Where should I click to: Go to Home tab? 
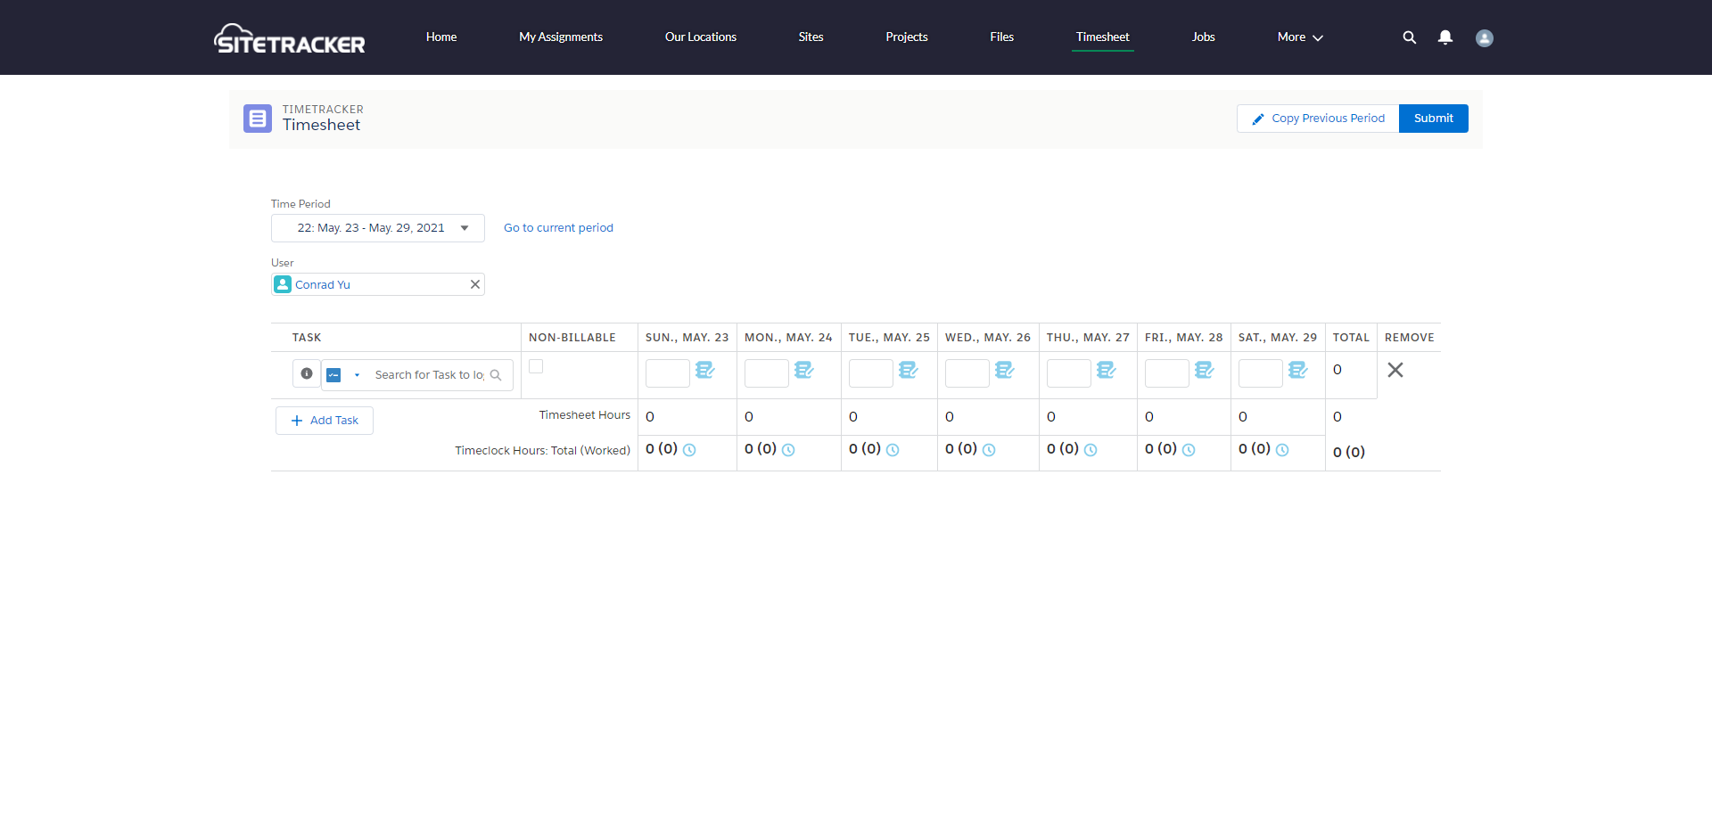point(441,37)
